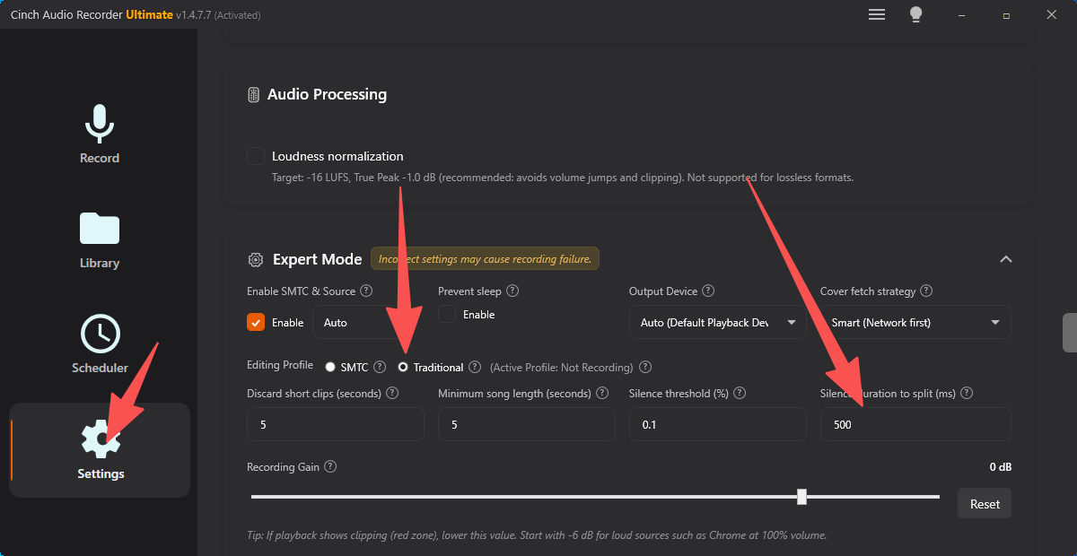The height and width of the screenshot is (556, 1077).
Task: Click the '(Active Profile: Not Recording)' text
Action: [561, 368]
